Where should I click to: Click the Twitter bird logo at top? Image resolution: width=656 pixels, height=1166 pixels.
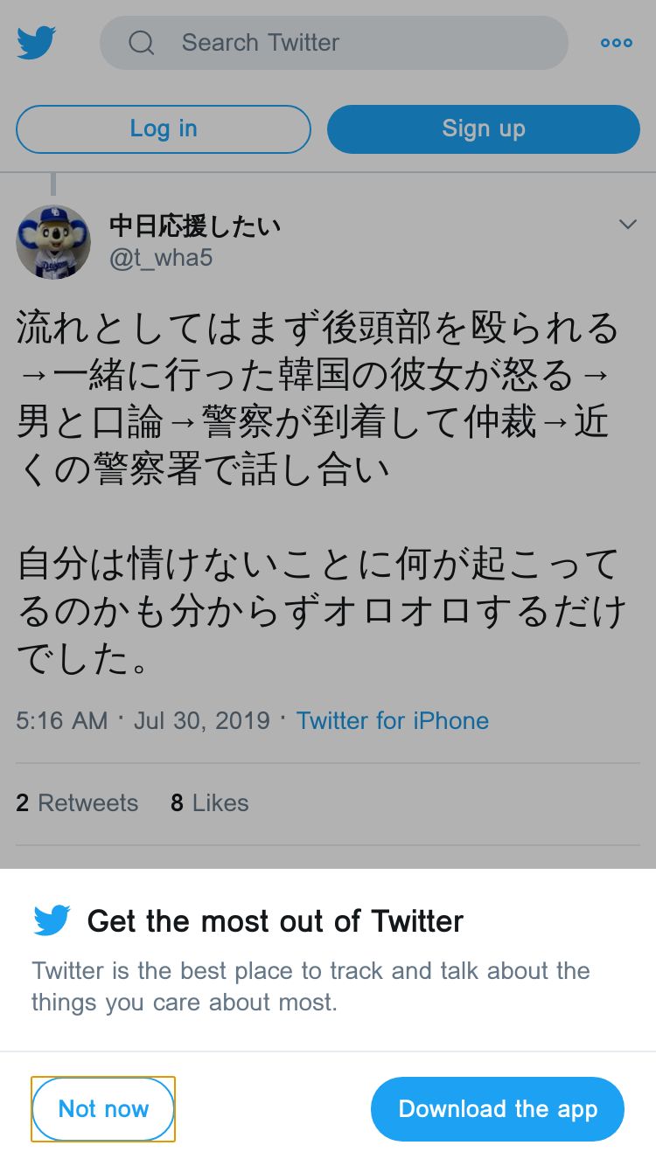[x=37, y=42]
